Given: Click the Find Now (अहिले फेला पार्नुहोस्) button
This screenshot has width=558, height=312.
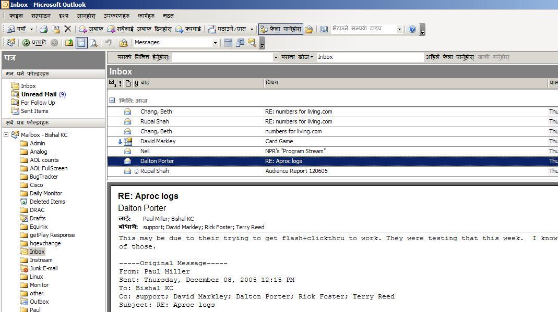Looking at the screenshot, I should (x=449, y=57).
